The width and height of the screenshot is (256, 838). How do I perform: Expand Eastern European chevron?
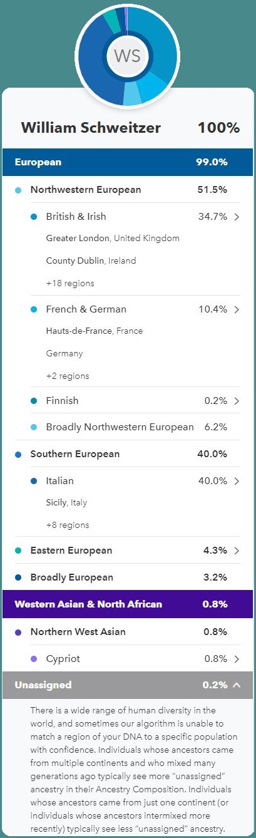[237, 551]
